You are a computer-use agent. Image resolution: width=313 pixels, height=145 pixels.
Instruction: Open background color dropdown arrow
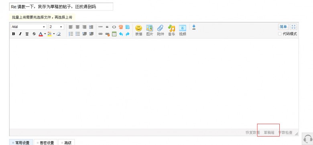(54, 34)
